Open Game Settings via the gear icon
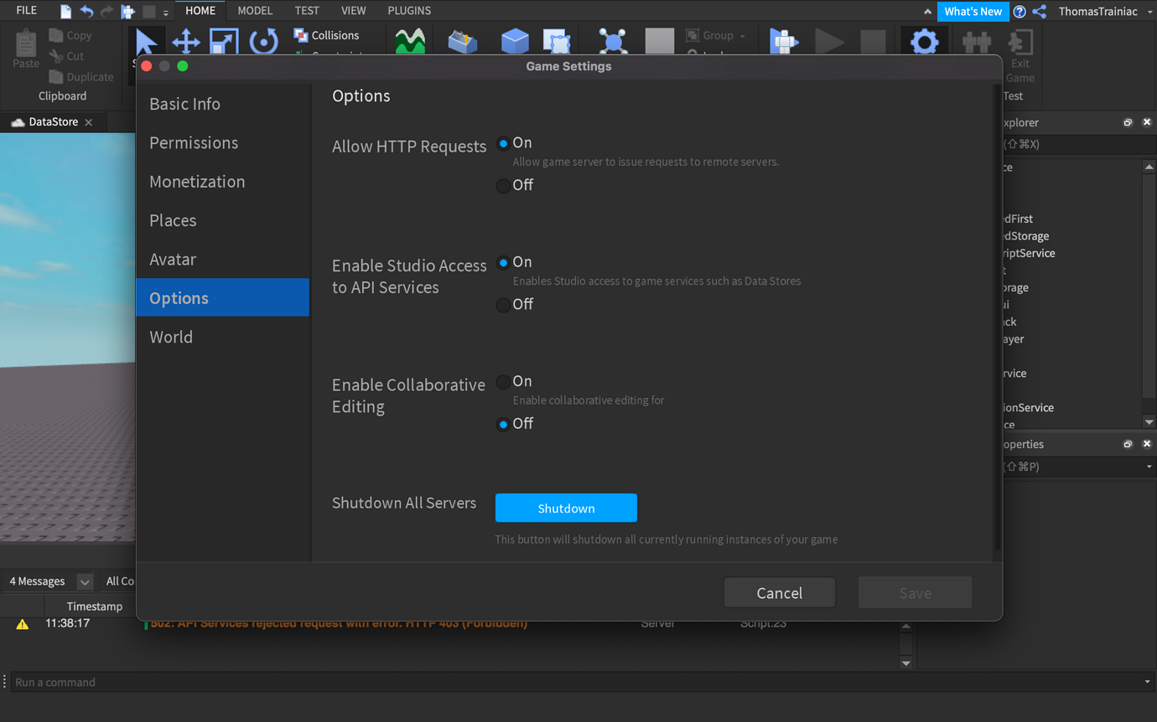 pyautogui.click(x=925, y=40)
